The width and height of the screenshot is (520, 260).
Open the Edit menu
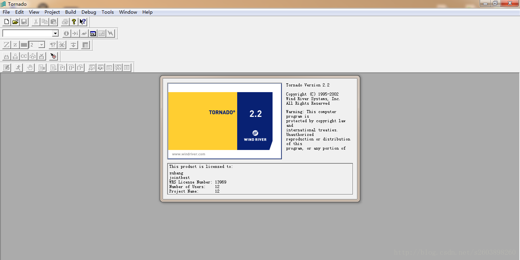point(19,12)
